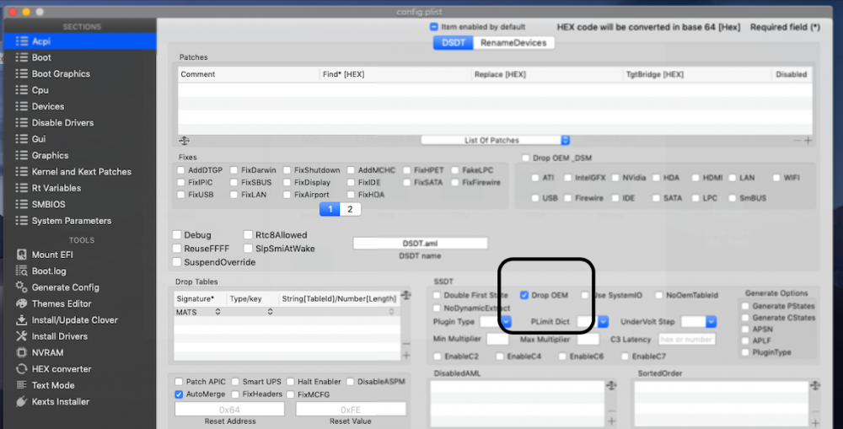Tick the Drop OEM _DSM checkbox
Image resolution: width=843 pixels, height=429 pixels.
coord(526,158)
